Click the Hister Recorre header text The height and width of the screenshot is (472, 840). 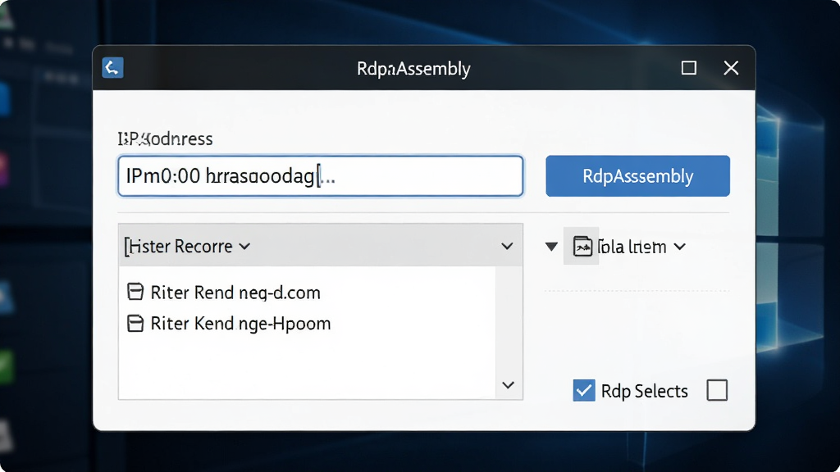click(180, 246)
